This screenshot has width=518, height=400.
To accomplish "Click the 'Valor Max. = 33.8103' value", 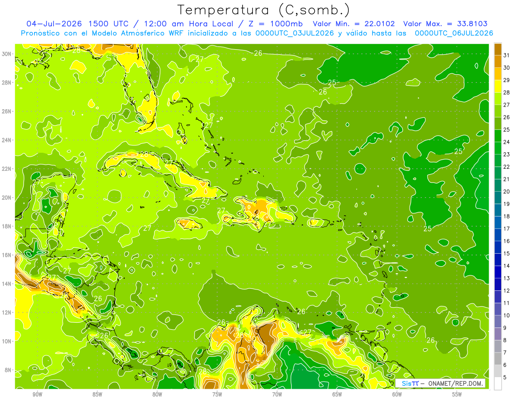I will [445, 23].
